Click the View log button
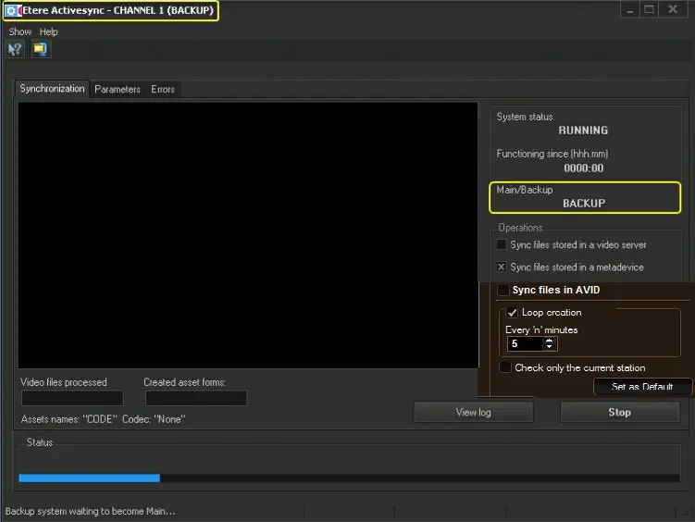695x522 pixels. (473, 412)
